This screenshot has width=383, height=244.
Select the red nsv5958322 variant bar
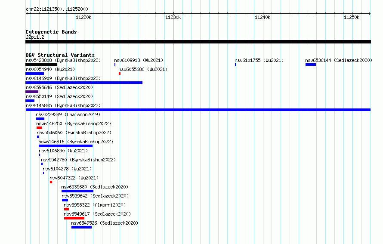[x=66, y=209]
